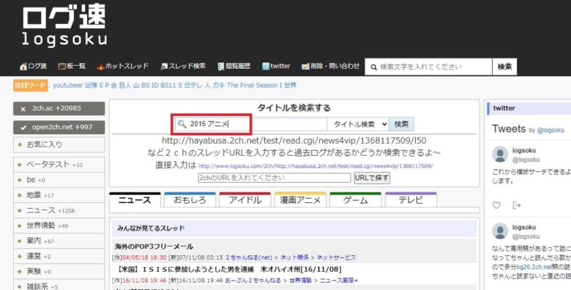This screenshot has height=290, width=571.
Task: Click the URLで探す button
Action: pos(371,178)
